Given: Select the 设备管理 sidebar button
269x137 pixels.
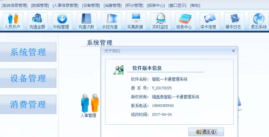Looking at the screenshot, I should pyautogui.click(x=28, y=78).
